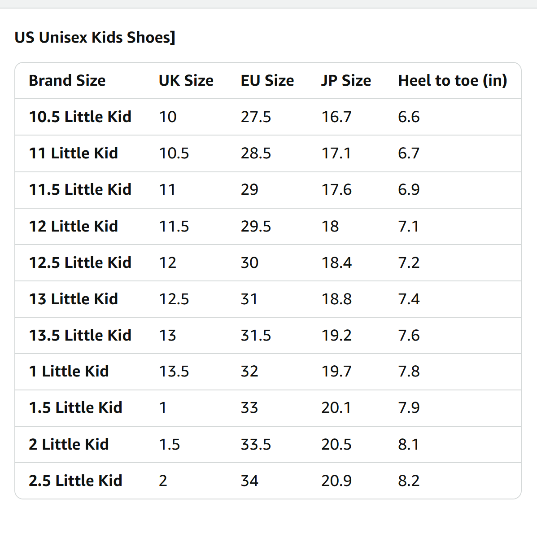The height and width of the screenshot is (534, 537).
Task: Select the 2.5 Little Kid row label
Action: [x=75, y=481]
